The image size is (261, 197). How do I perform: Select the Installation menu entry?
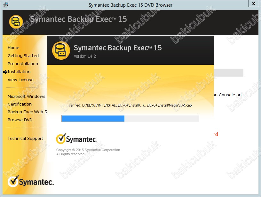point(19,72)
